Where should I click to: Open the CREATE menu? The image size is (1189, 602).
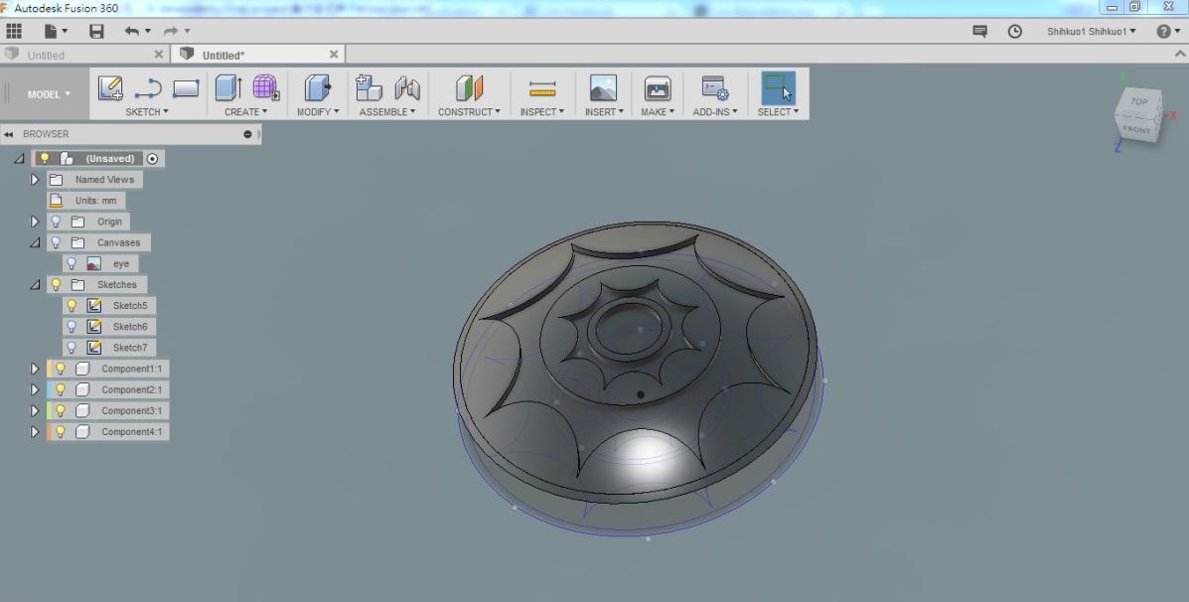coord(245,111)
